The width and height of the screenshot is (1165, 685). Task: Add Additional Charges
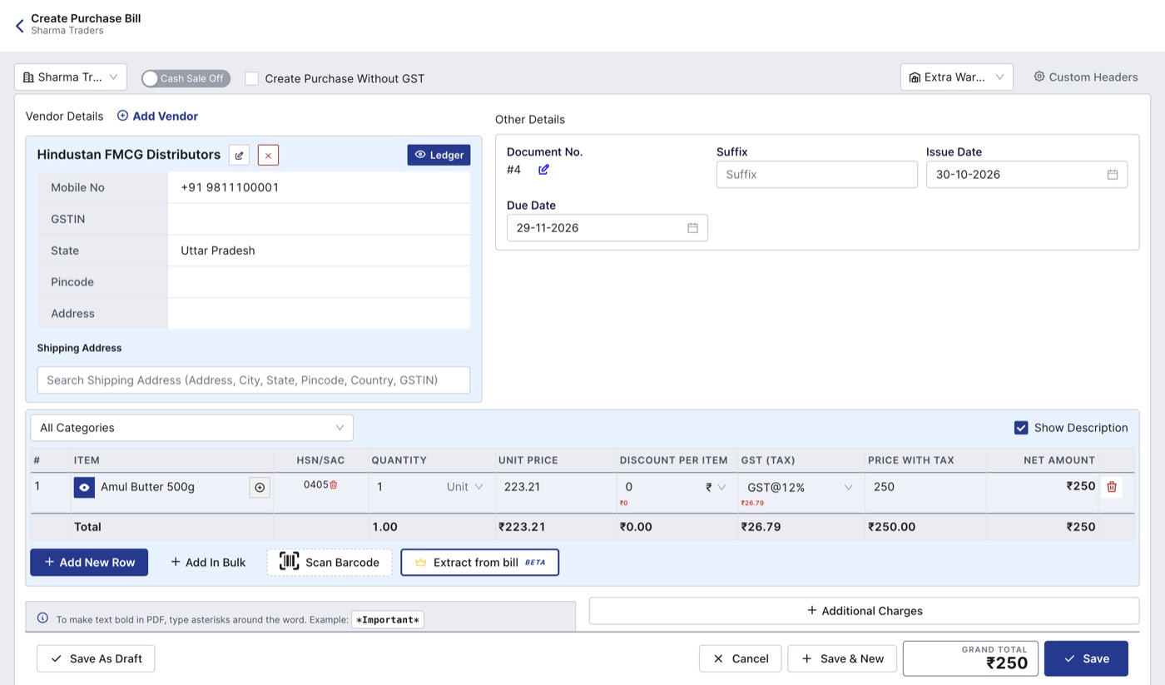864,611
